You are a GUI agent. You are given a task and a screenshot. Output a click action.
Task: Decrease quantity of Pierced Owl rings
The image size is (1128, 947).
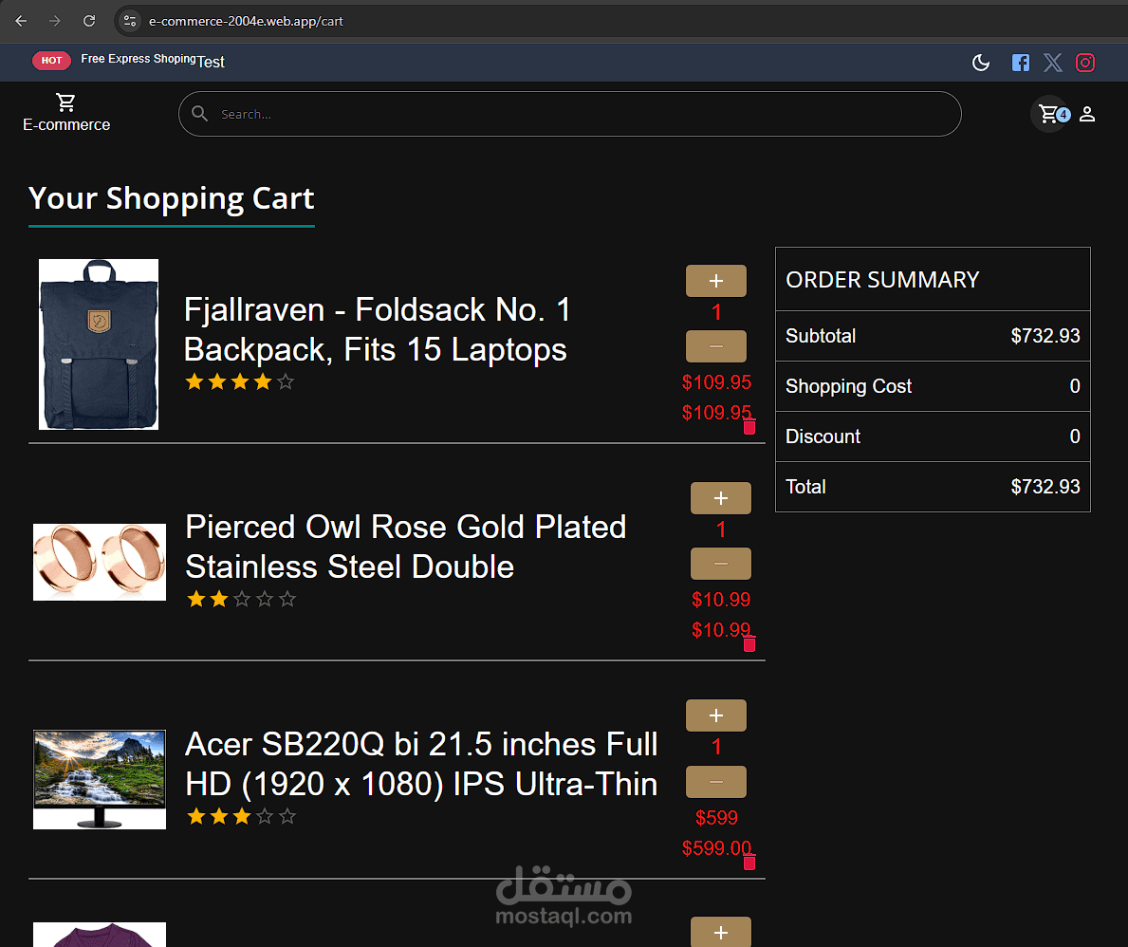(721, 564)
